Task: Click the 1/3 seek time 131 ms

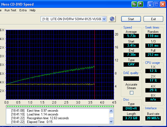Action: click(153, 45)
